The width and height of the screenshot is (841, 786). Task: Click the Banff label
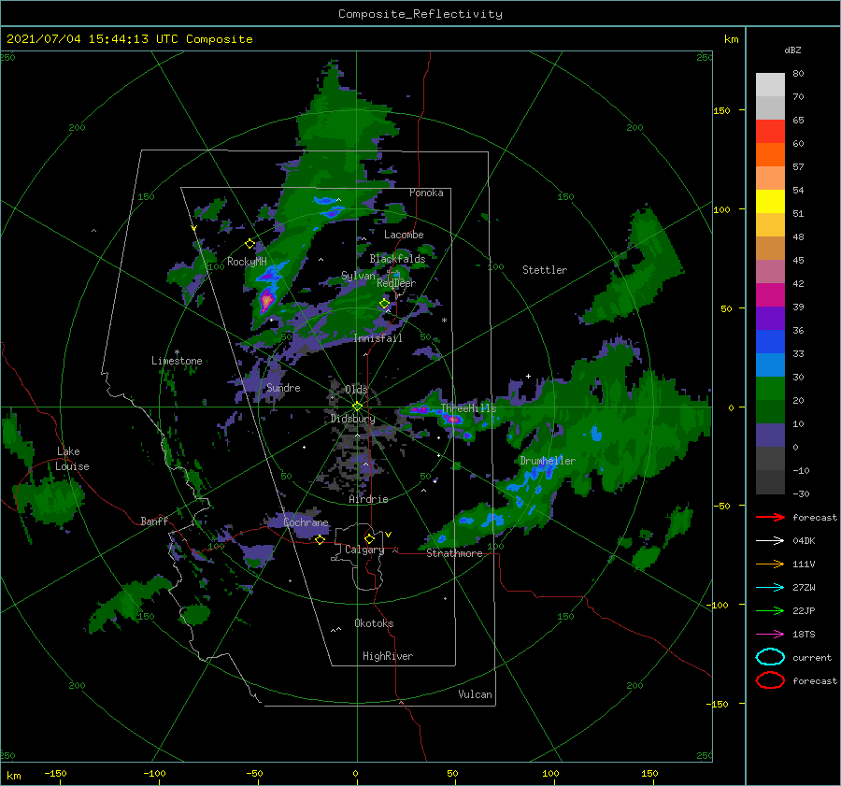[154, 521]
